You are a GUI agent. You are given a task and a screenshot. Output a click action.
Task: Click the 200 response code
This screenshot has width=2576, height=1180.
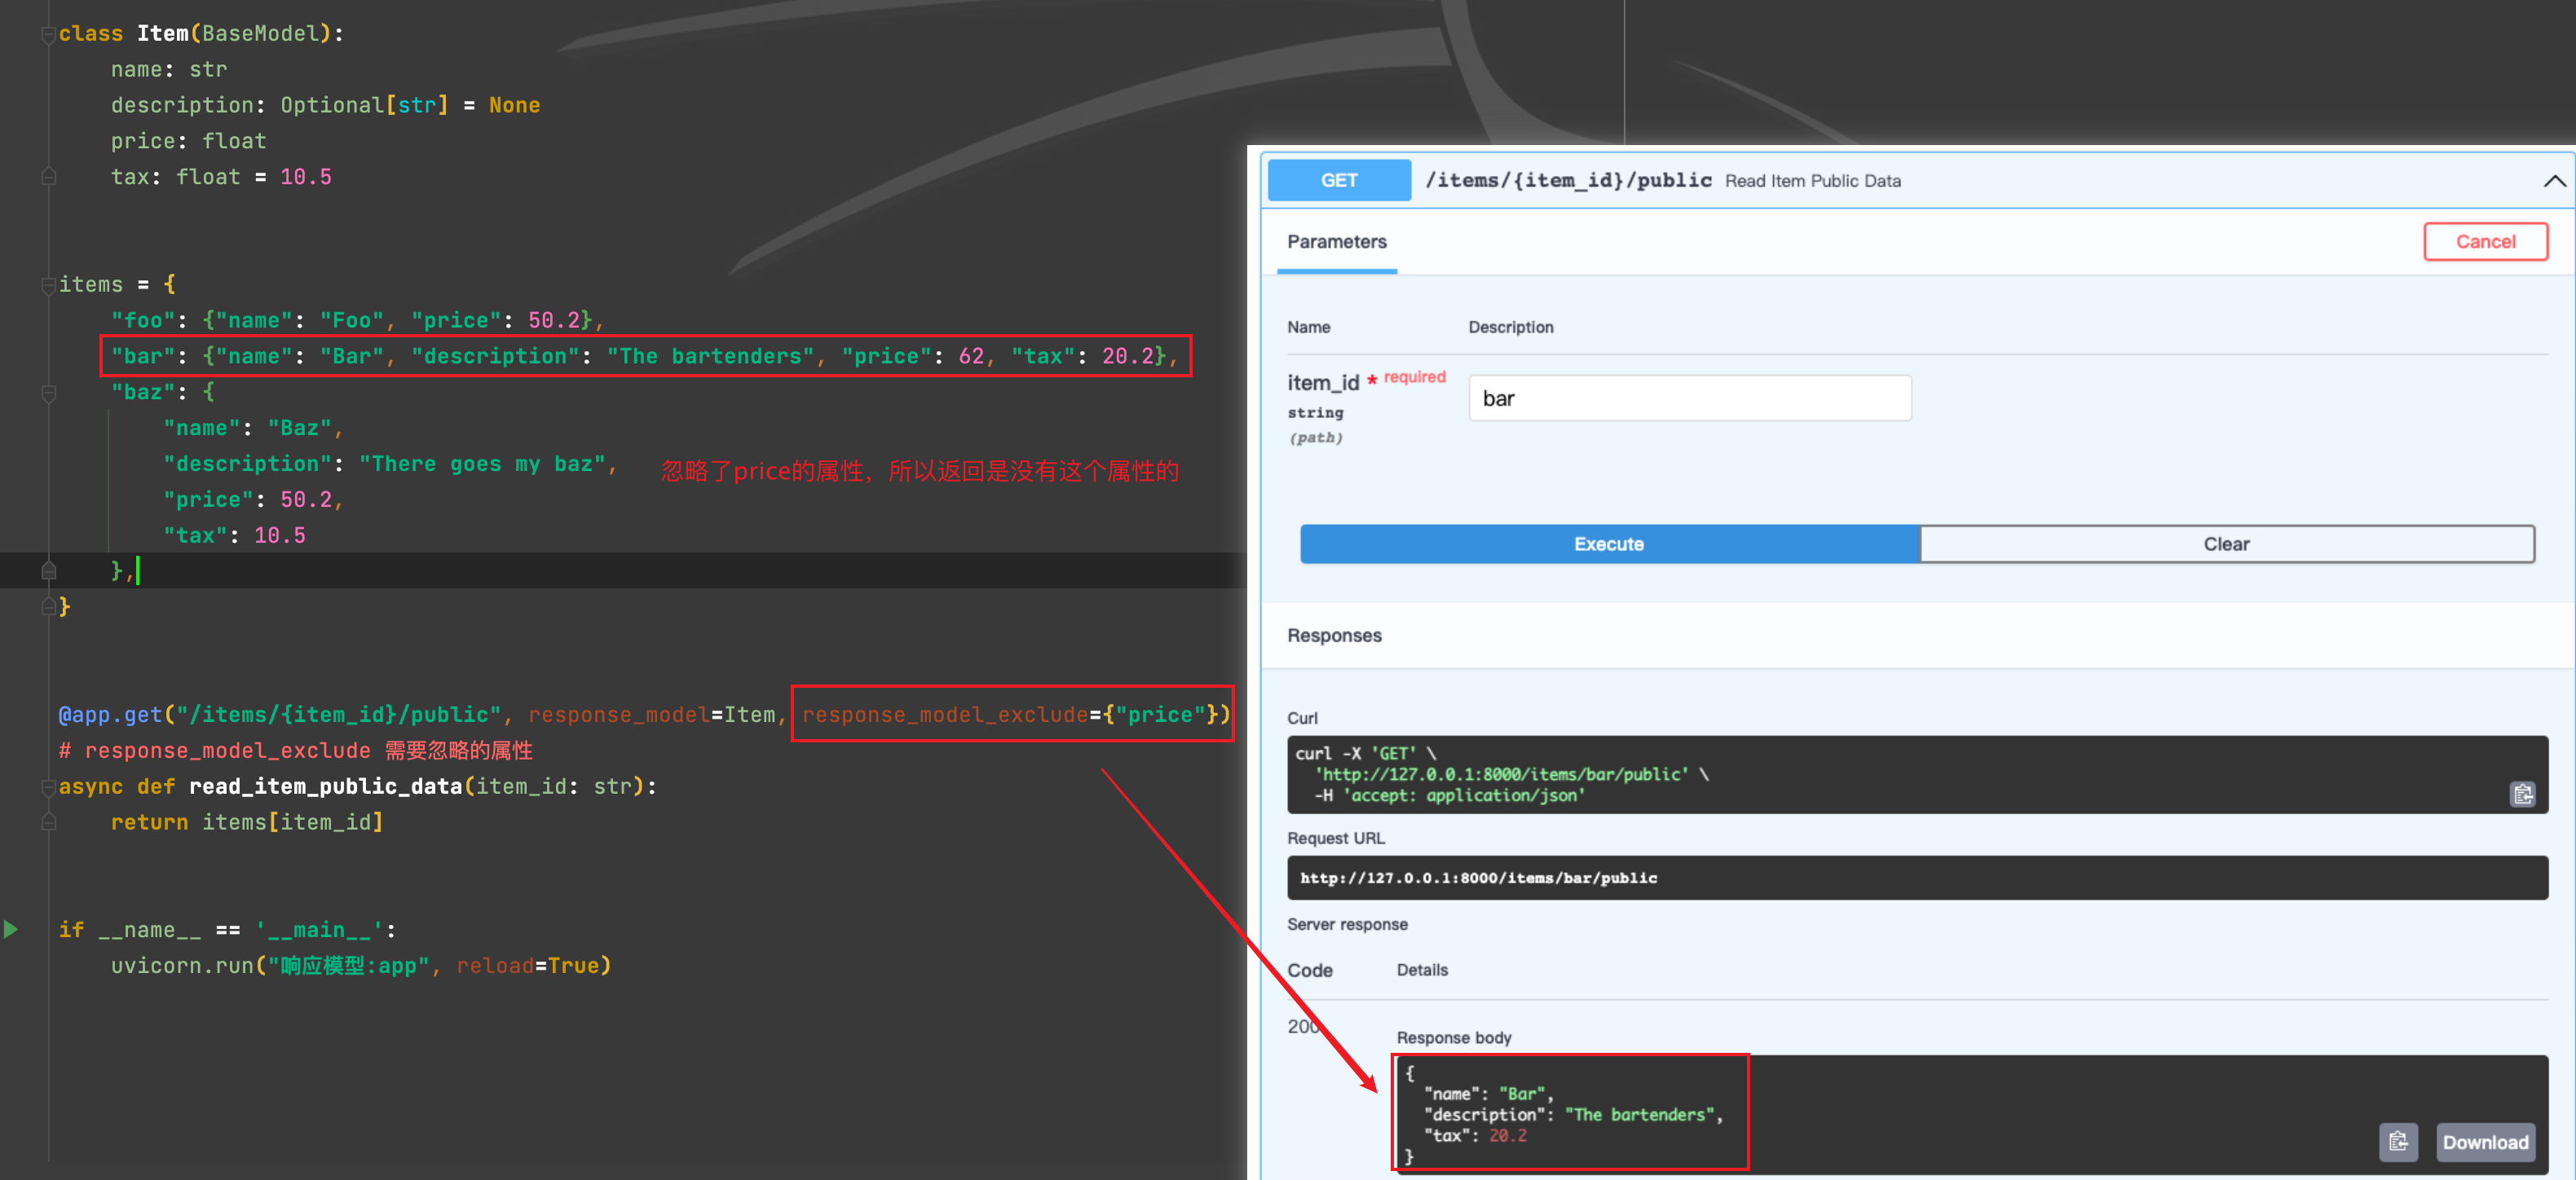[1304, 1027]
